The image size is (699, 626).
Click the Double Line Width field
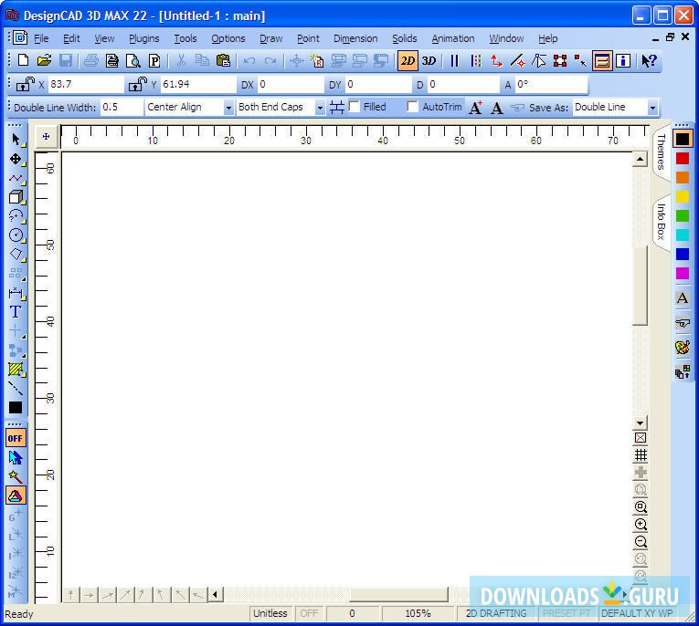[122, 108]
